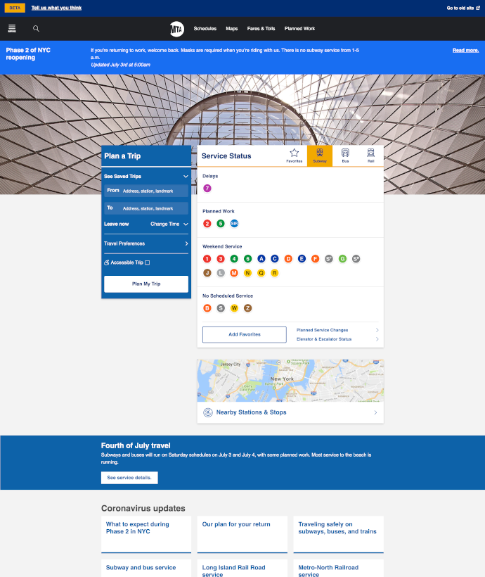Click the Add Favorites button
Viewport: 485px width, 577px height.
click(245, 334)
